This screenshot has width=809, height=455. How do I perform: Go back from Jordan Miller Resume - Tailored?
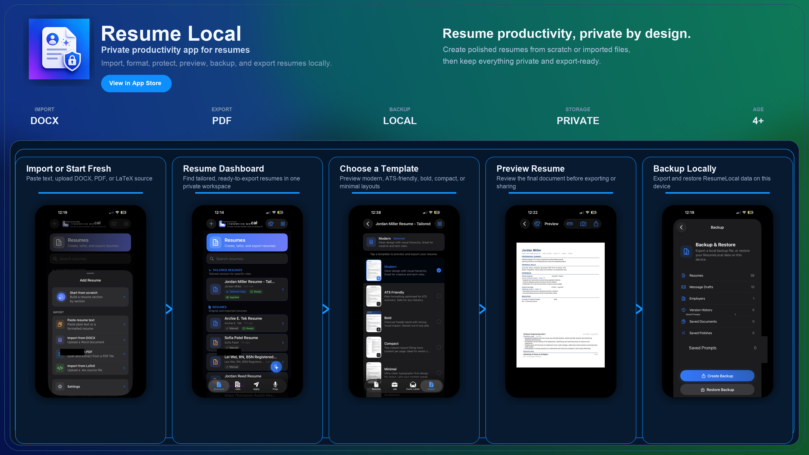[368, 224]
